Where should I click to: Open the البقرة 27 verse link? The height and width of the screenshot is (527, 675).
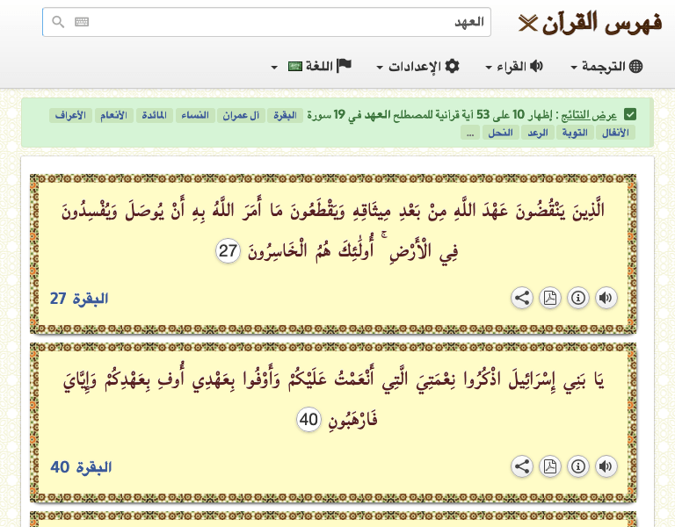[x=78, y=299]
